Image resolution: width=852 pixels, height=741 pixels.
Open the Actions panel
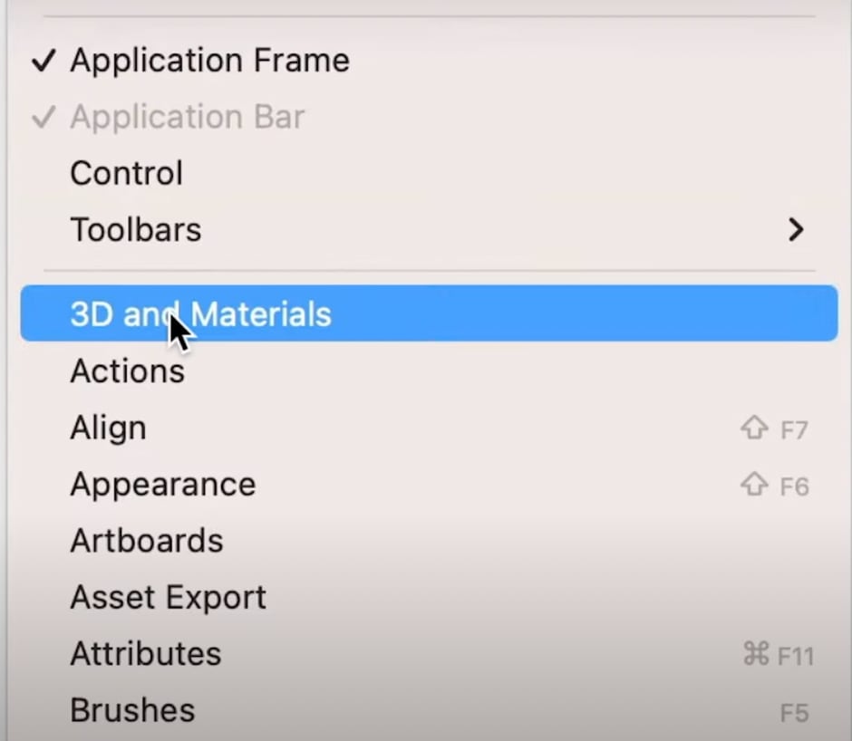point(127,371)
